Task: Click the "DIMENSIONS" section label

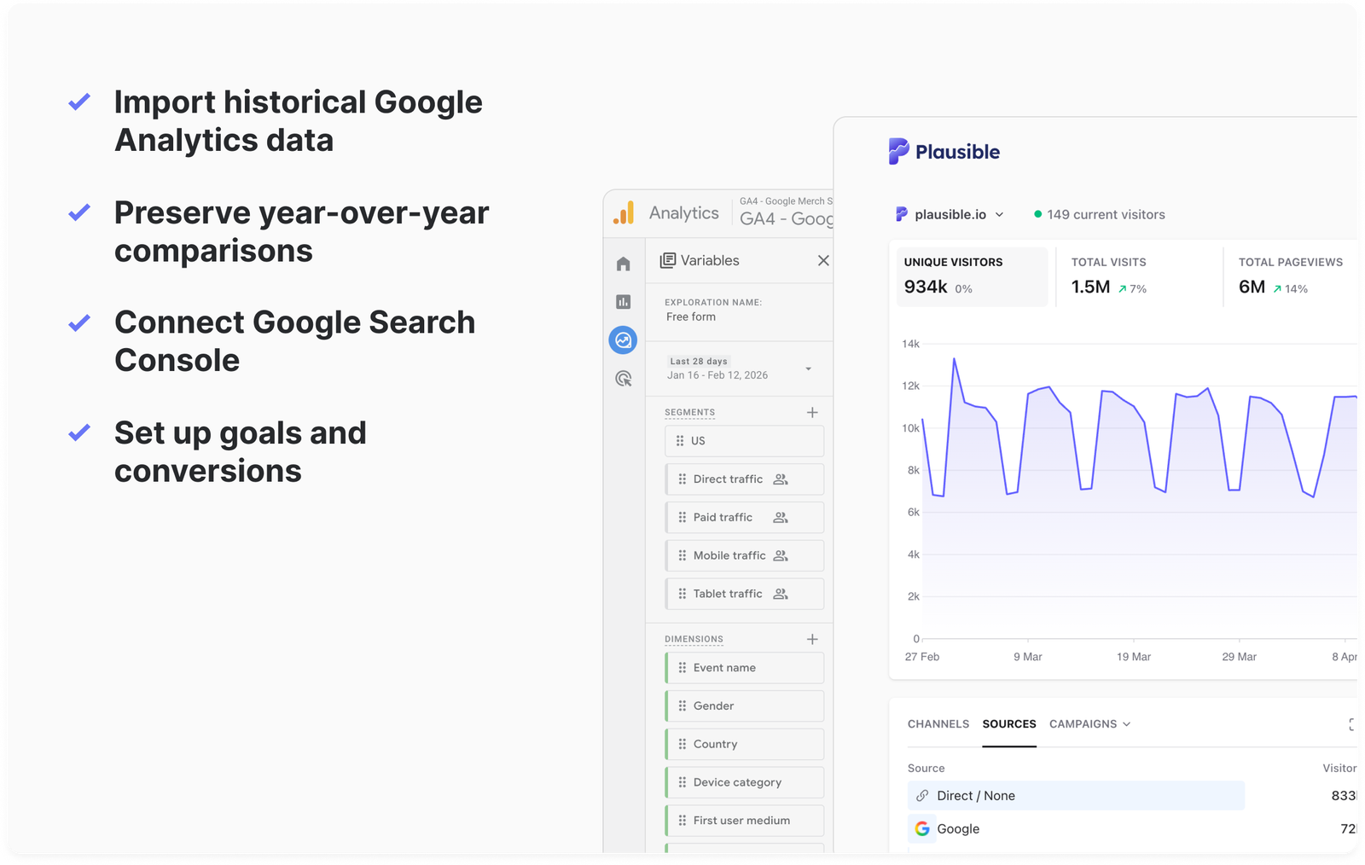Action: (x=694, y=639)
